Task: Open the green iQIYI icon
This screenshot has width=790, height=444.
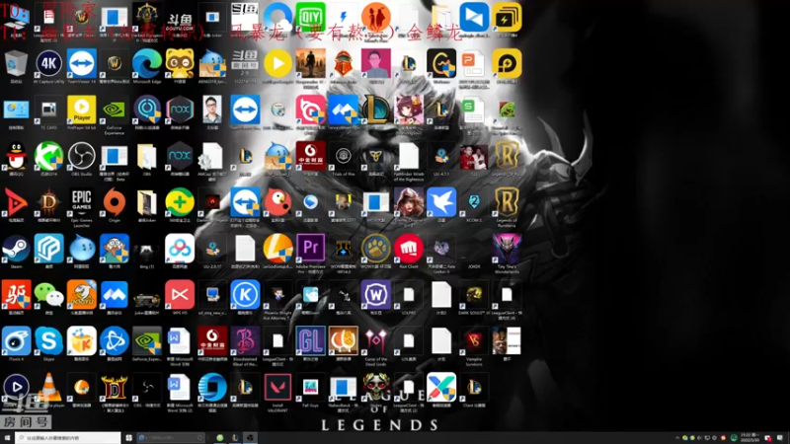Action: tap(310, 17)
